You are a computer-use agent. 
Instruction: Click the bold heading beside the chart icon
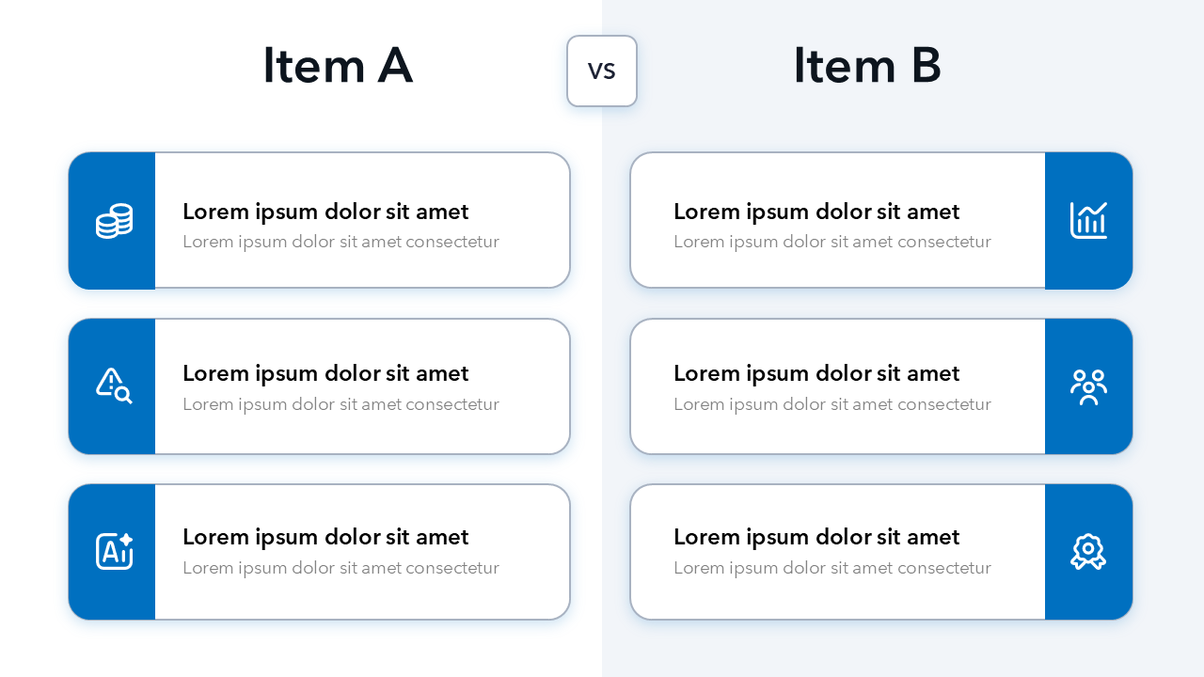816,212
